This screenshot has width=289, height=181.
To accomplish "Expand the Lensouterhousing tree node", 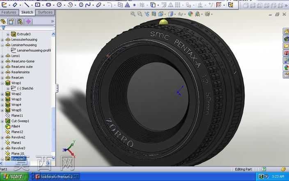I will pyautogui.click(x=2, y=40).
